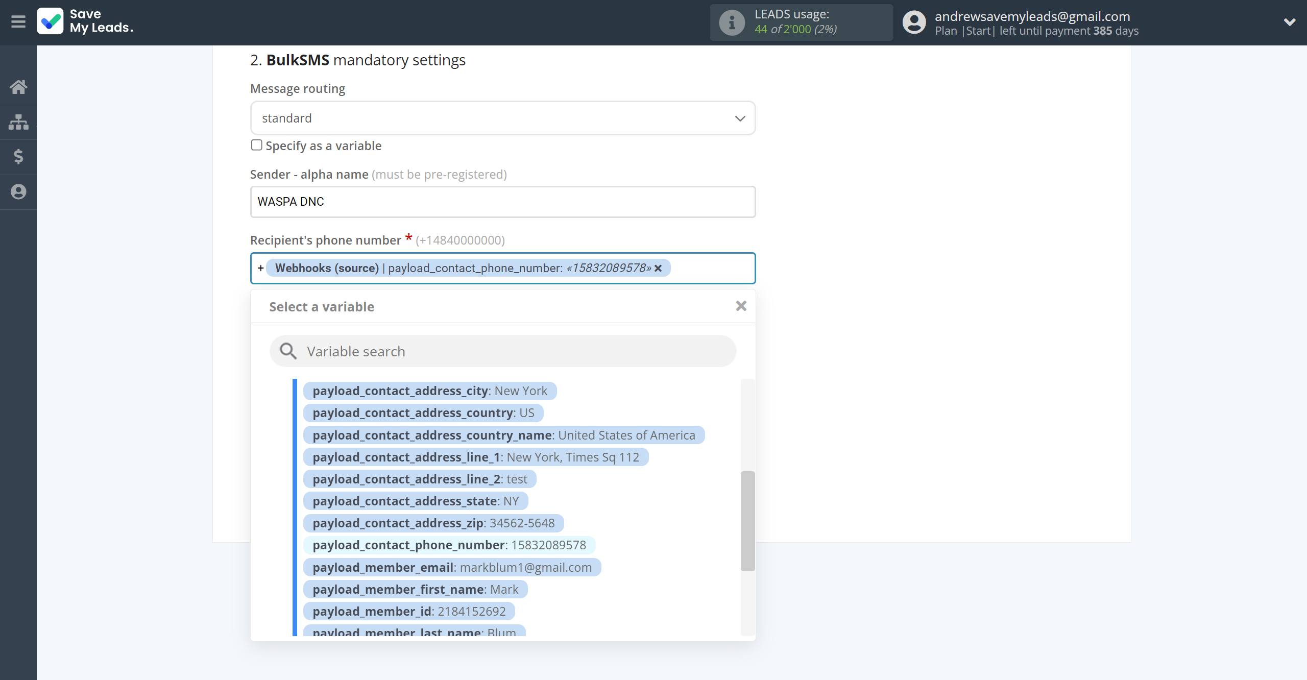Select payload_contact_address_zip variable

(x=433, y=523)
